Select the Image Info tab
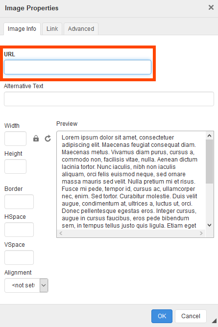Viewport: 218px width, 327px height. coord(22,29)
